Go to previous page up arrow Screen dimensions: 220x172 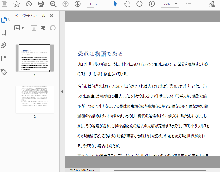pos(65,4)
